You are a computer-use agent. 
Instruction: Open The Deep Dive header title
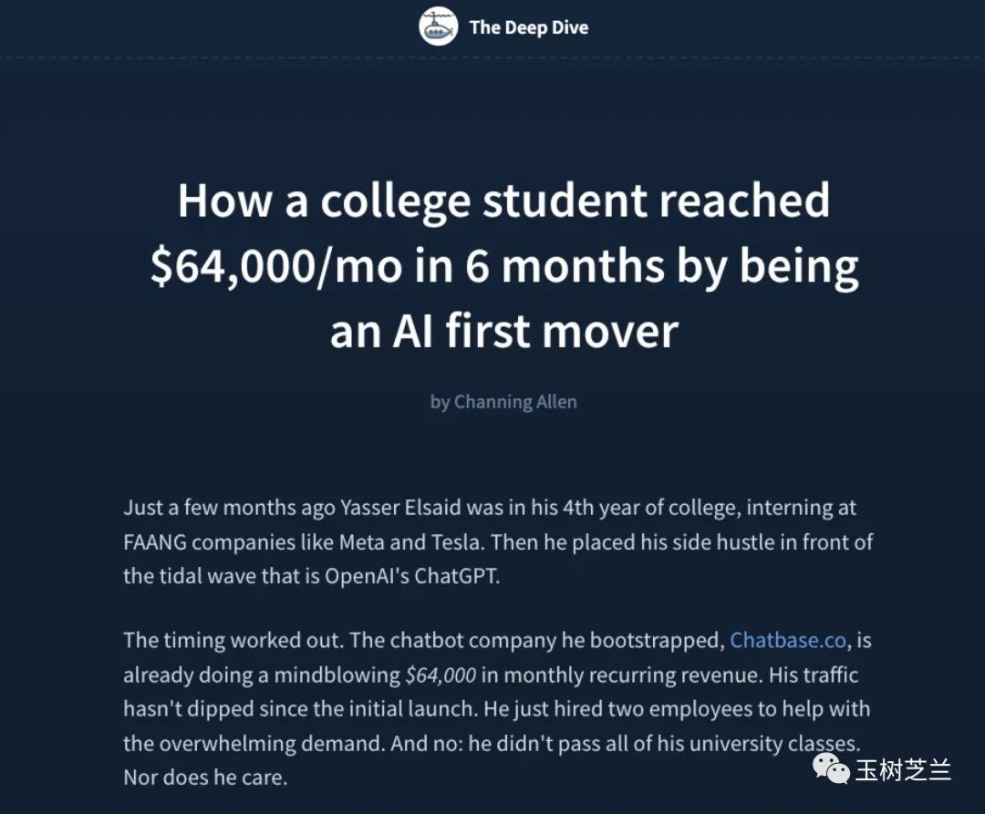click(x=528, y=27)
